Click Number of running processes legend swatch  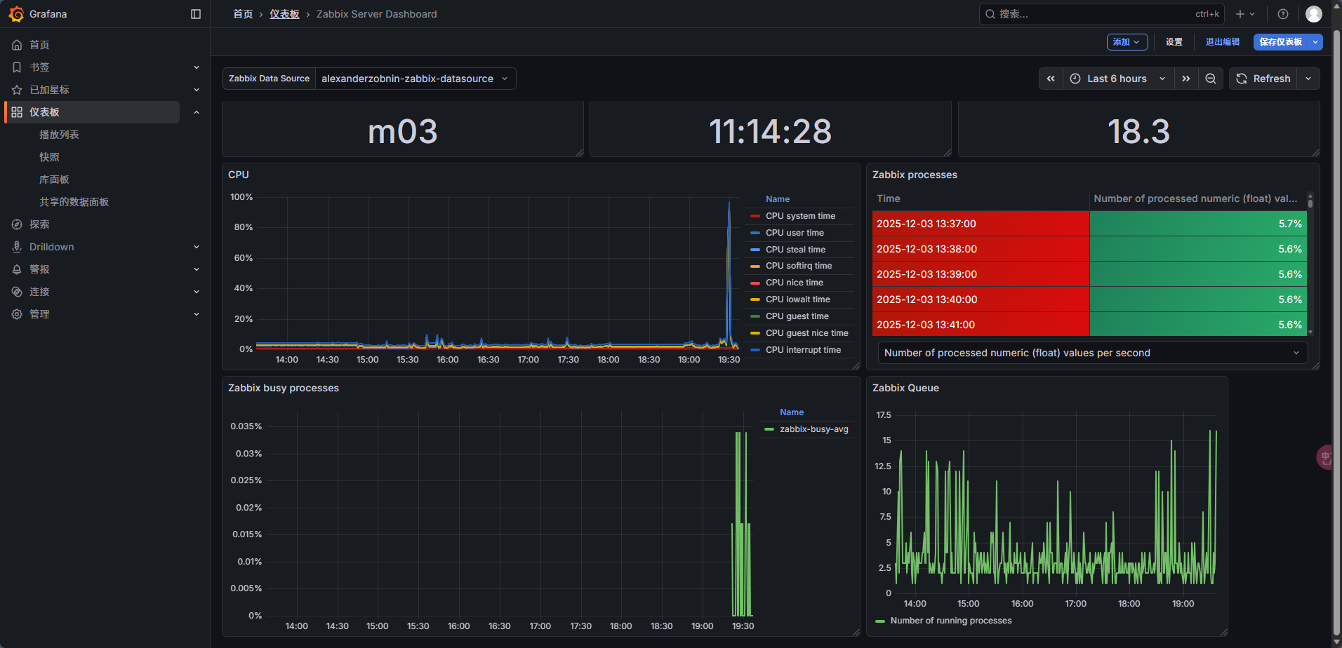pyautogui.click(x=880, y=621)
